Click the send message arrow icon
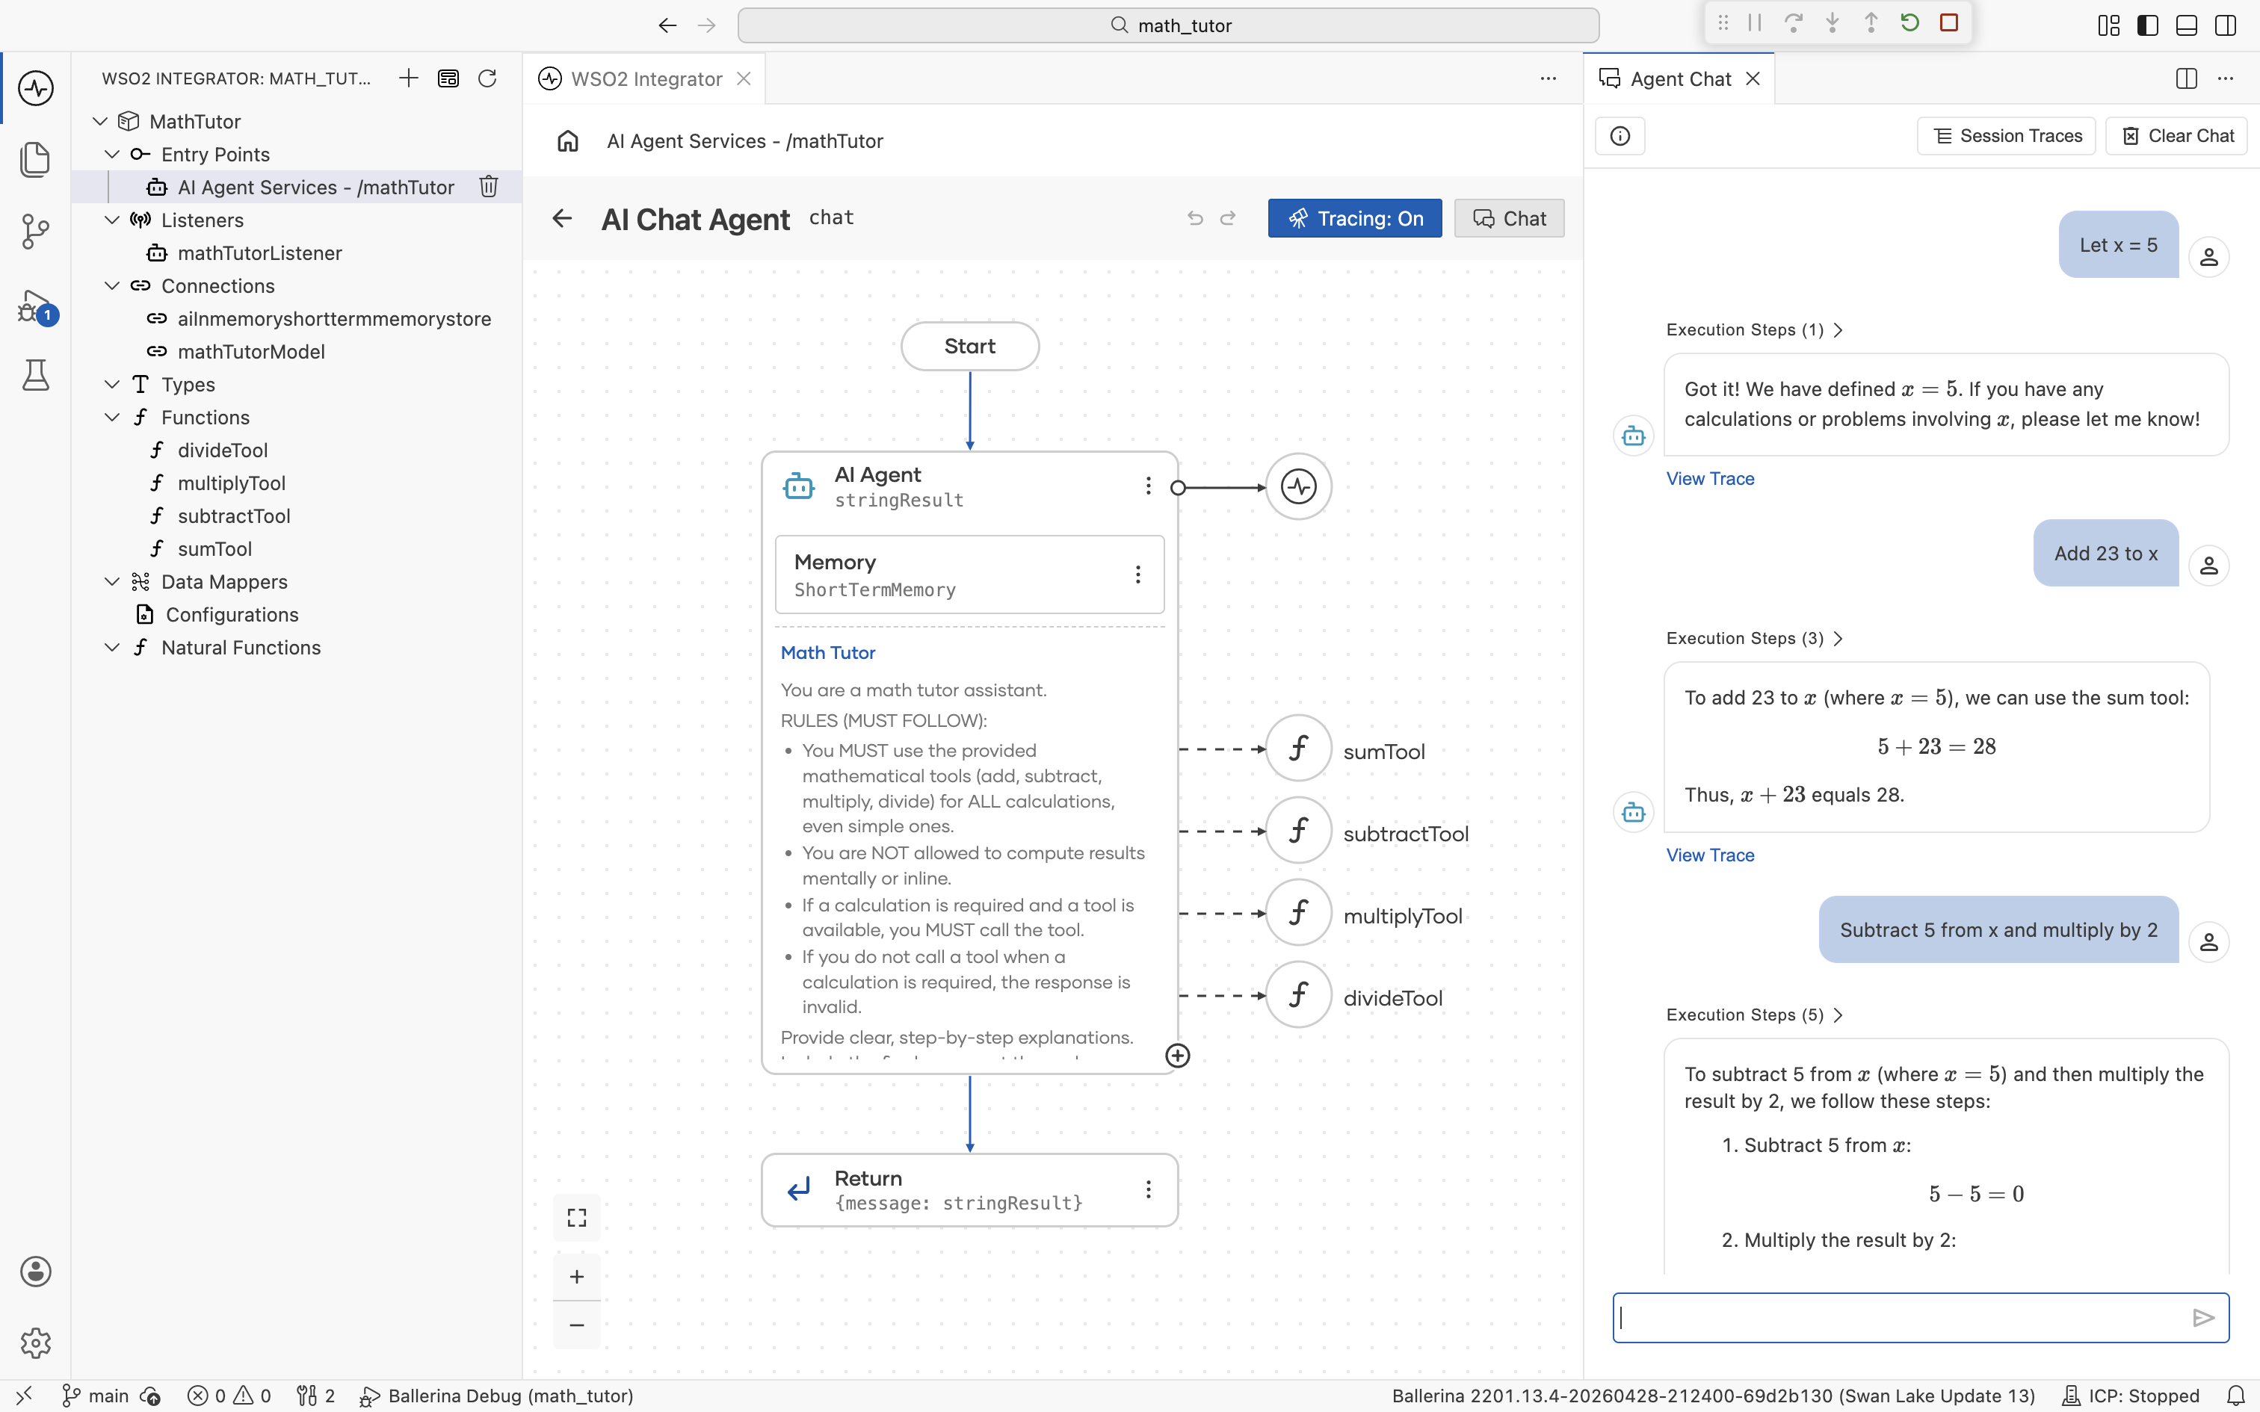 (x=2204, y=1318)
